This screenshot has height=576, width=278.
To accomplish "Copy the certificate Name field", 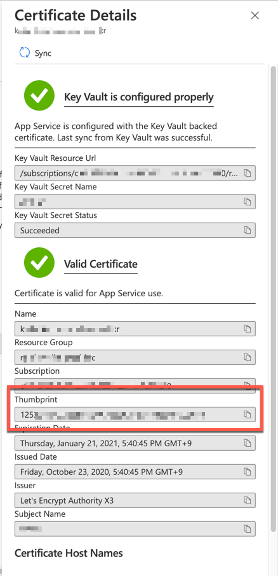I will click(x=247, y=329).
